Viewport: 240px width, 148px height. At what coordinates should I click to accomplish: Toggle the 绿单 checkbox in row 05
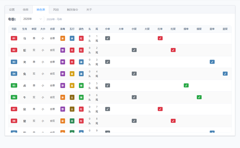[x=186, y=86]
